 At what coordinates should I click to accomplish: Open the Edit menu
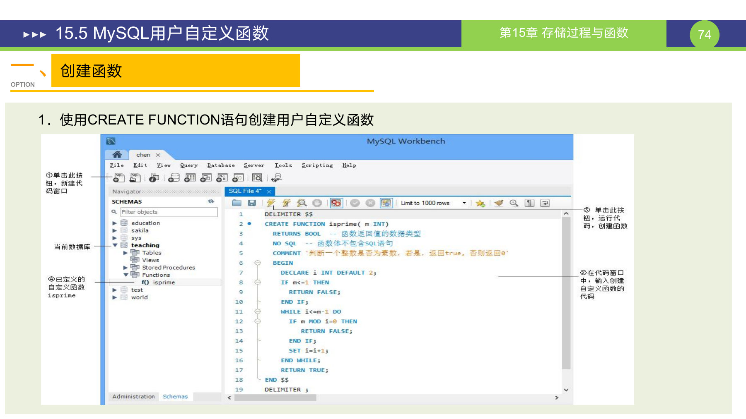(140, 165)
